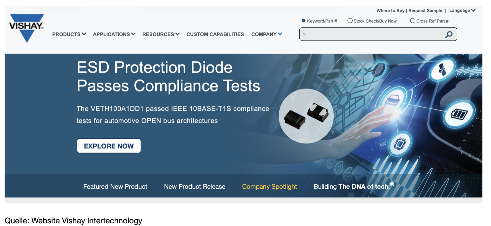The height and width of the screenshot is (226, 491).
Task: Expand the Resources dropdown menu
Action: coord(161,34)
